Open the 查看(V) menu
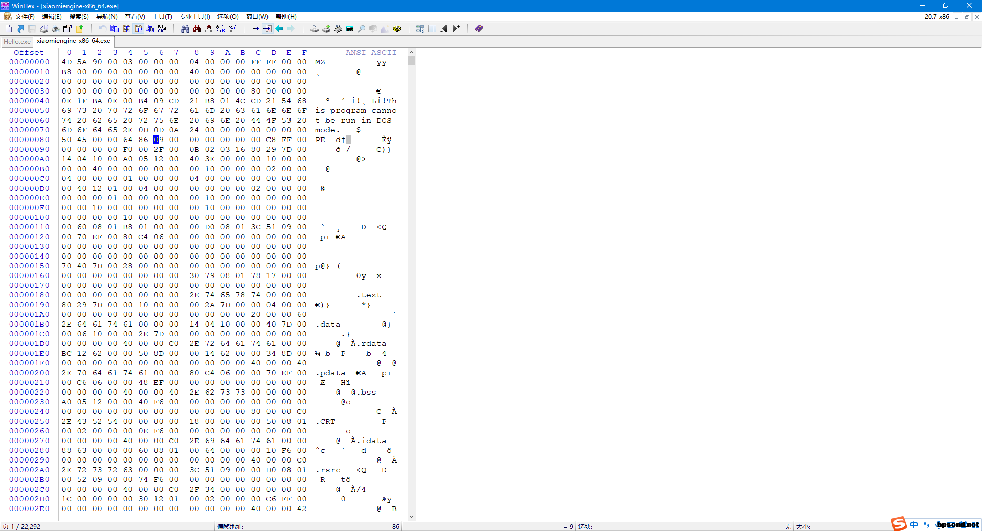 click(x=135, y=17)
